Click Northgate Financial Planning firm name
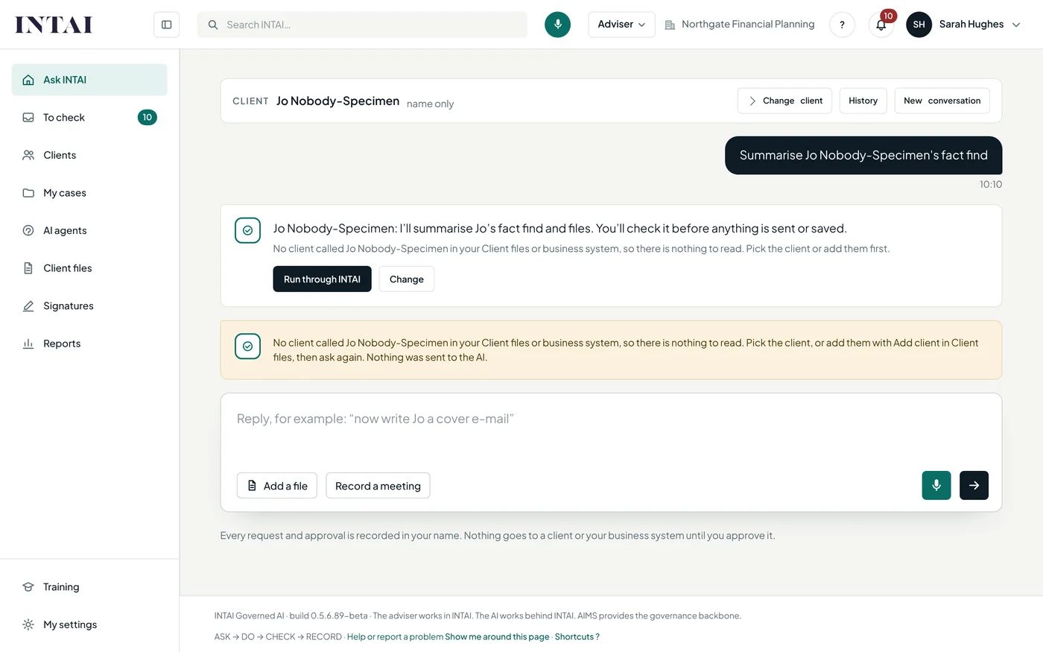1043x652 pixels. [x=748, y=25]
